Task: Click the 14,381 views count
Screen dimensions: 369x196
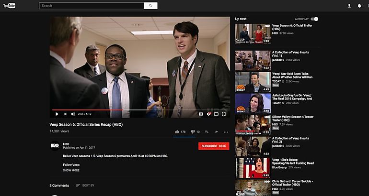Action: [59, 131]
